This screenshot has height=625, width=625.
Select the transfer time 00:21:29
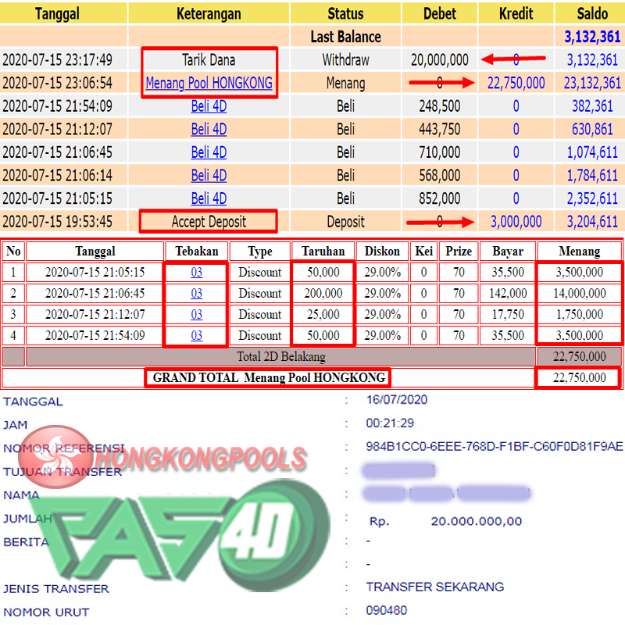coord(390,423)
